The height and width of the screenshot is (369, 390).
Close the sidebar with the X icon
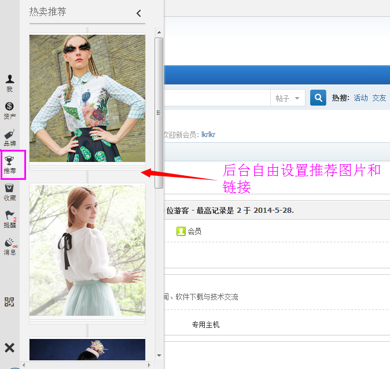coord(9,348)
